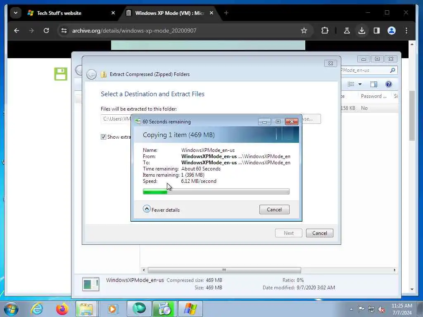This screenshot has height=317, width=423.
Task: Show hidden tray icons arrow
Action: coord(351,309)
